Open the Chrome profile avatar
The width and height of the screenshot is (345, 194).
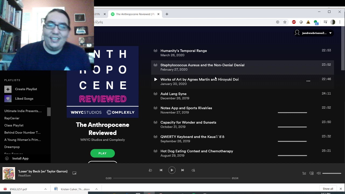click(333, 22)
